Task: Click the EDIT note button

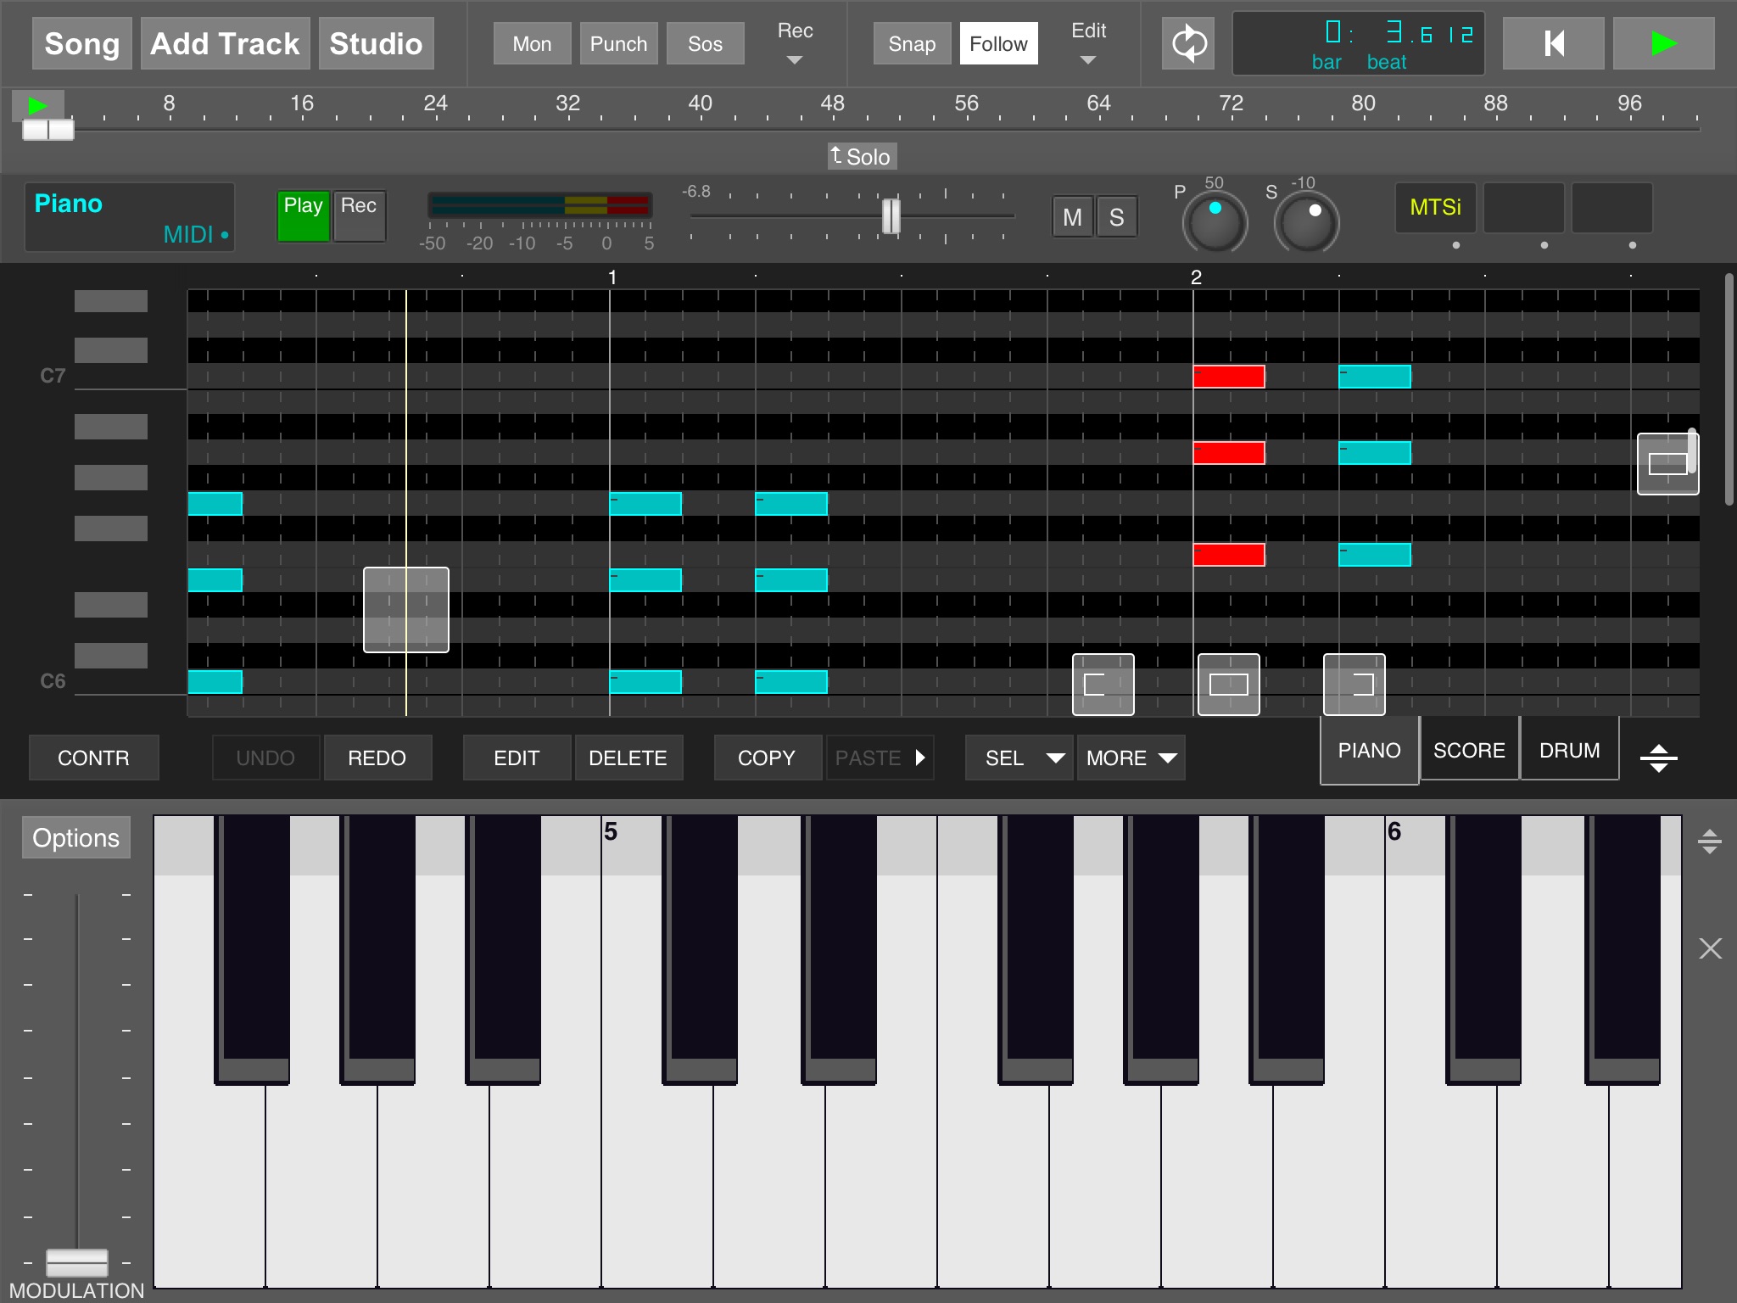Action: (517, 758)
